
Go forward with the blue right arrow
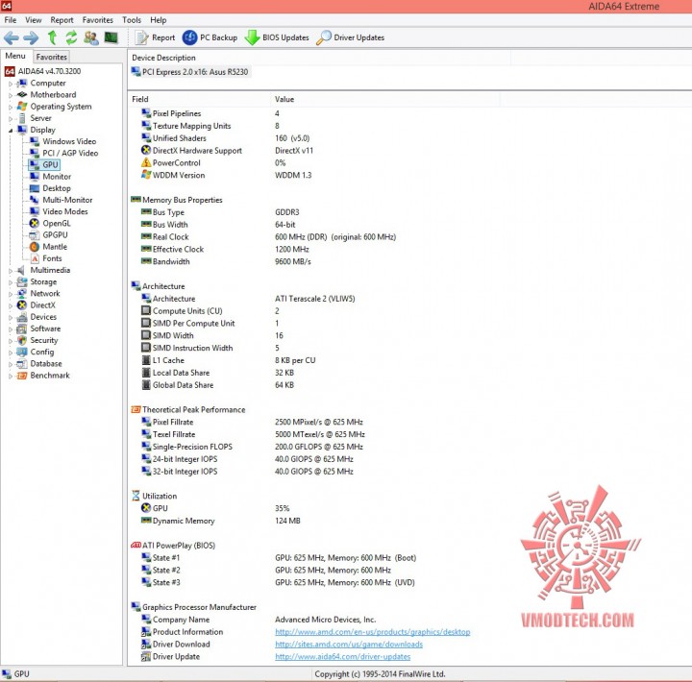[x=31, y=37]
